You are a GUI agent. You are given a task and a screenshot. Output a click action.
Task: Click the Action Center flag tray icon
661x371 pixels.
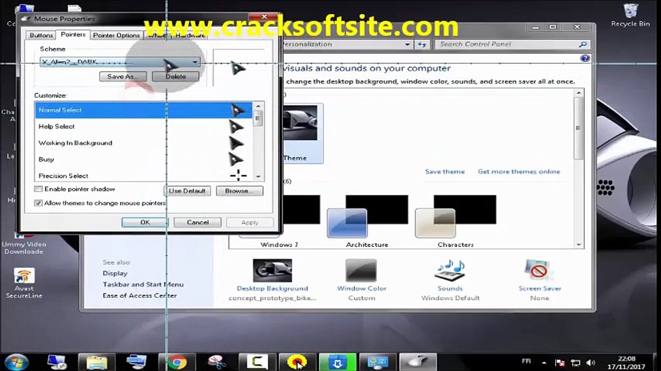point(561,363)
